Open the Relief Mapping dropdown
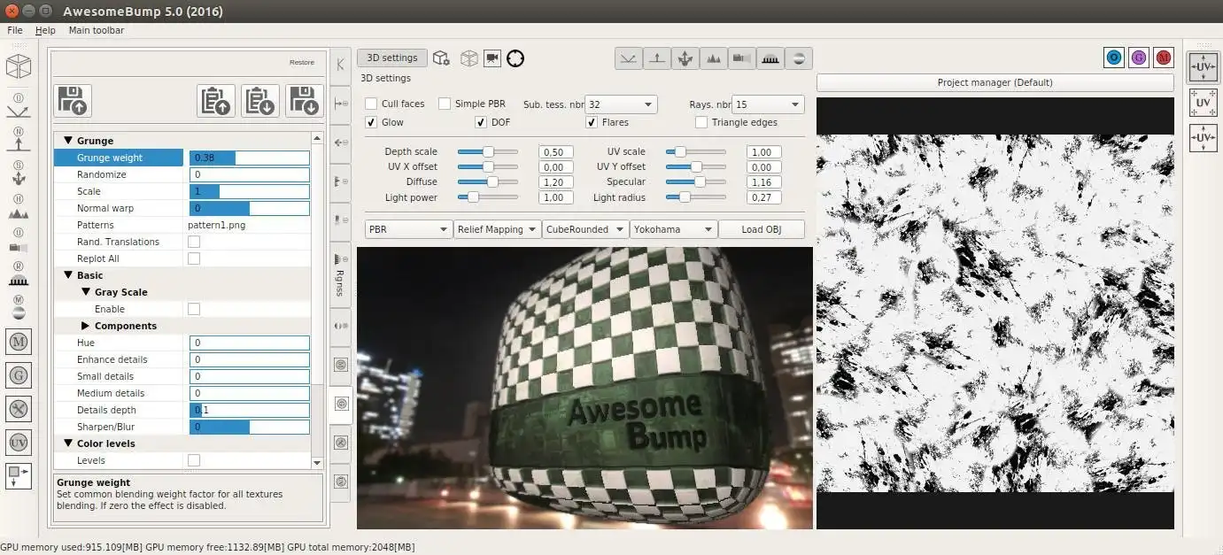 (497, 228)
